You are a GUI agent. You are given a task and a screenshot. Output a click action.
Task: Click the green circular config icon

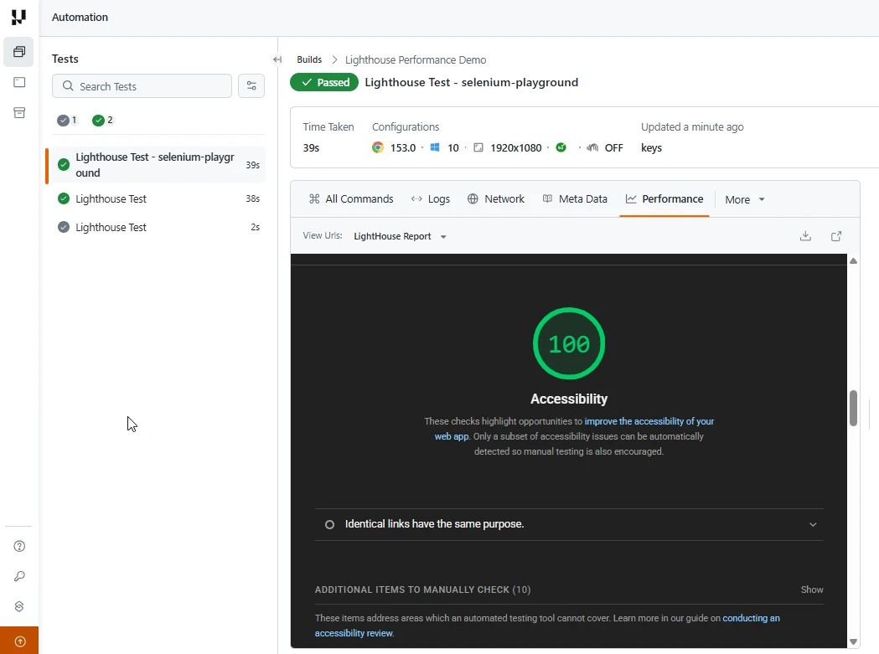[561, 147]
